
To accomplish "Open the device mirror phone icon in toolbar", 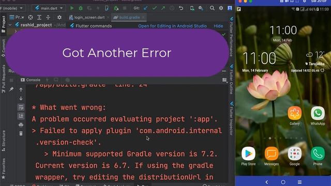I will pyautogui.click(x=107, y=8).
